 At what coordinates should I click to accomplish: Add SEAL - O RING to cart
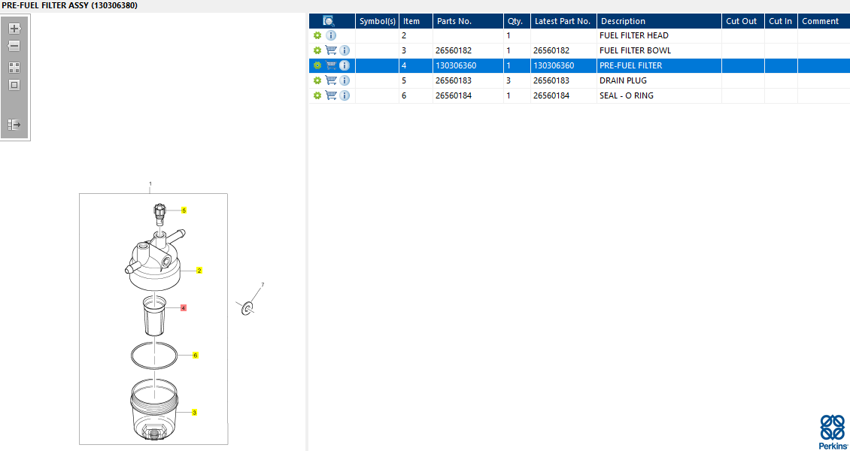(331, 95)
